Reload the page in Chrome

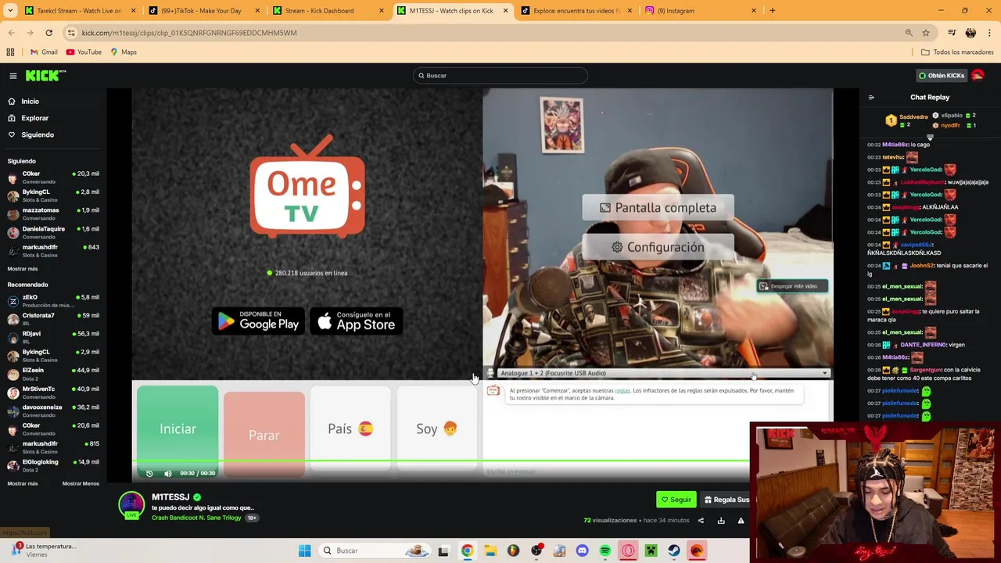[x=48, y=33]
